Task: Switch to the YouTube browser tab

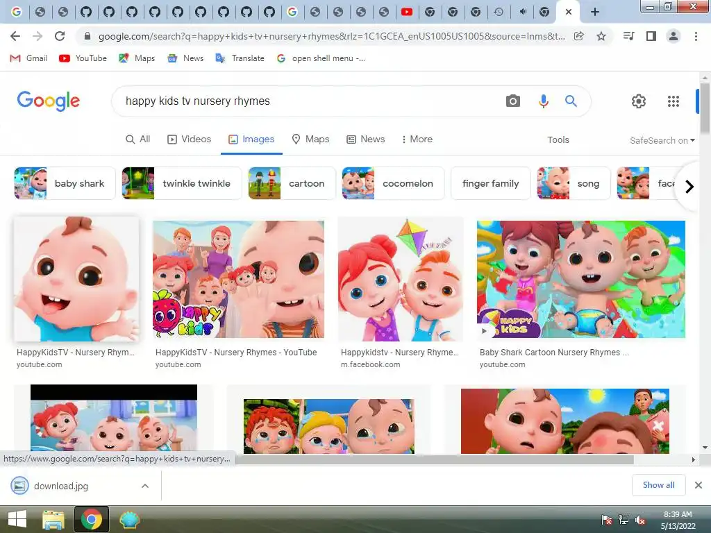Action: click(407, 12)
